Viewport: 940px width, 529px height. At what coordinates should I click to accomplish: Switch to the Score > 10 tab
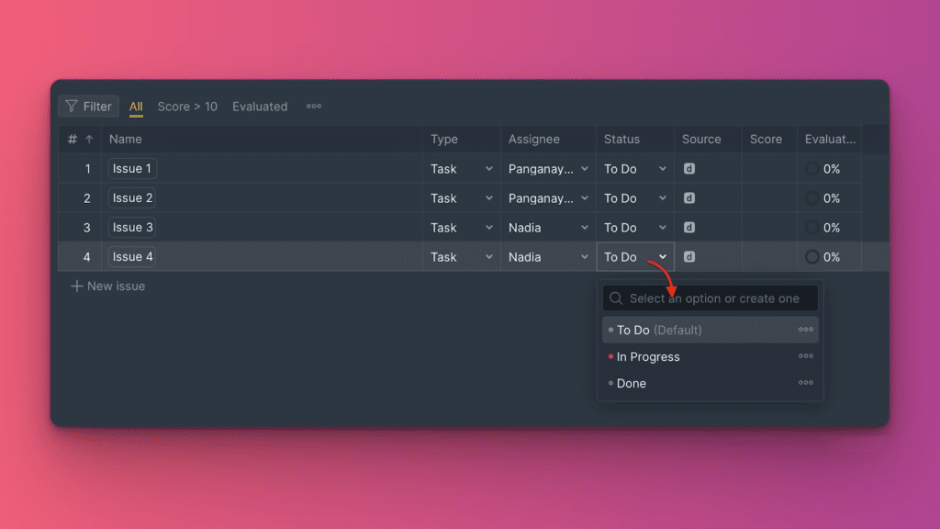(187, 107)
